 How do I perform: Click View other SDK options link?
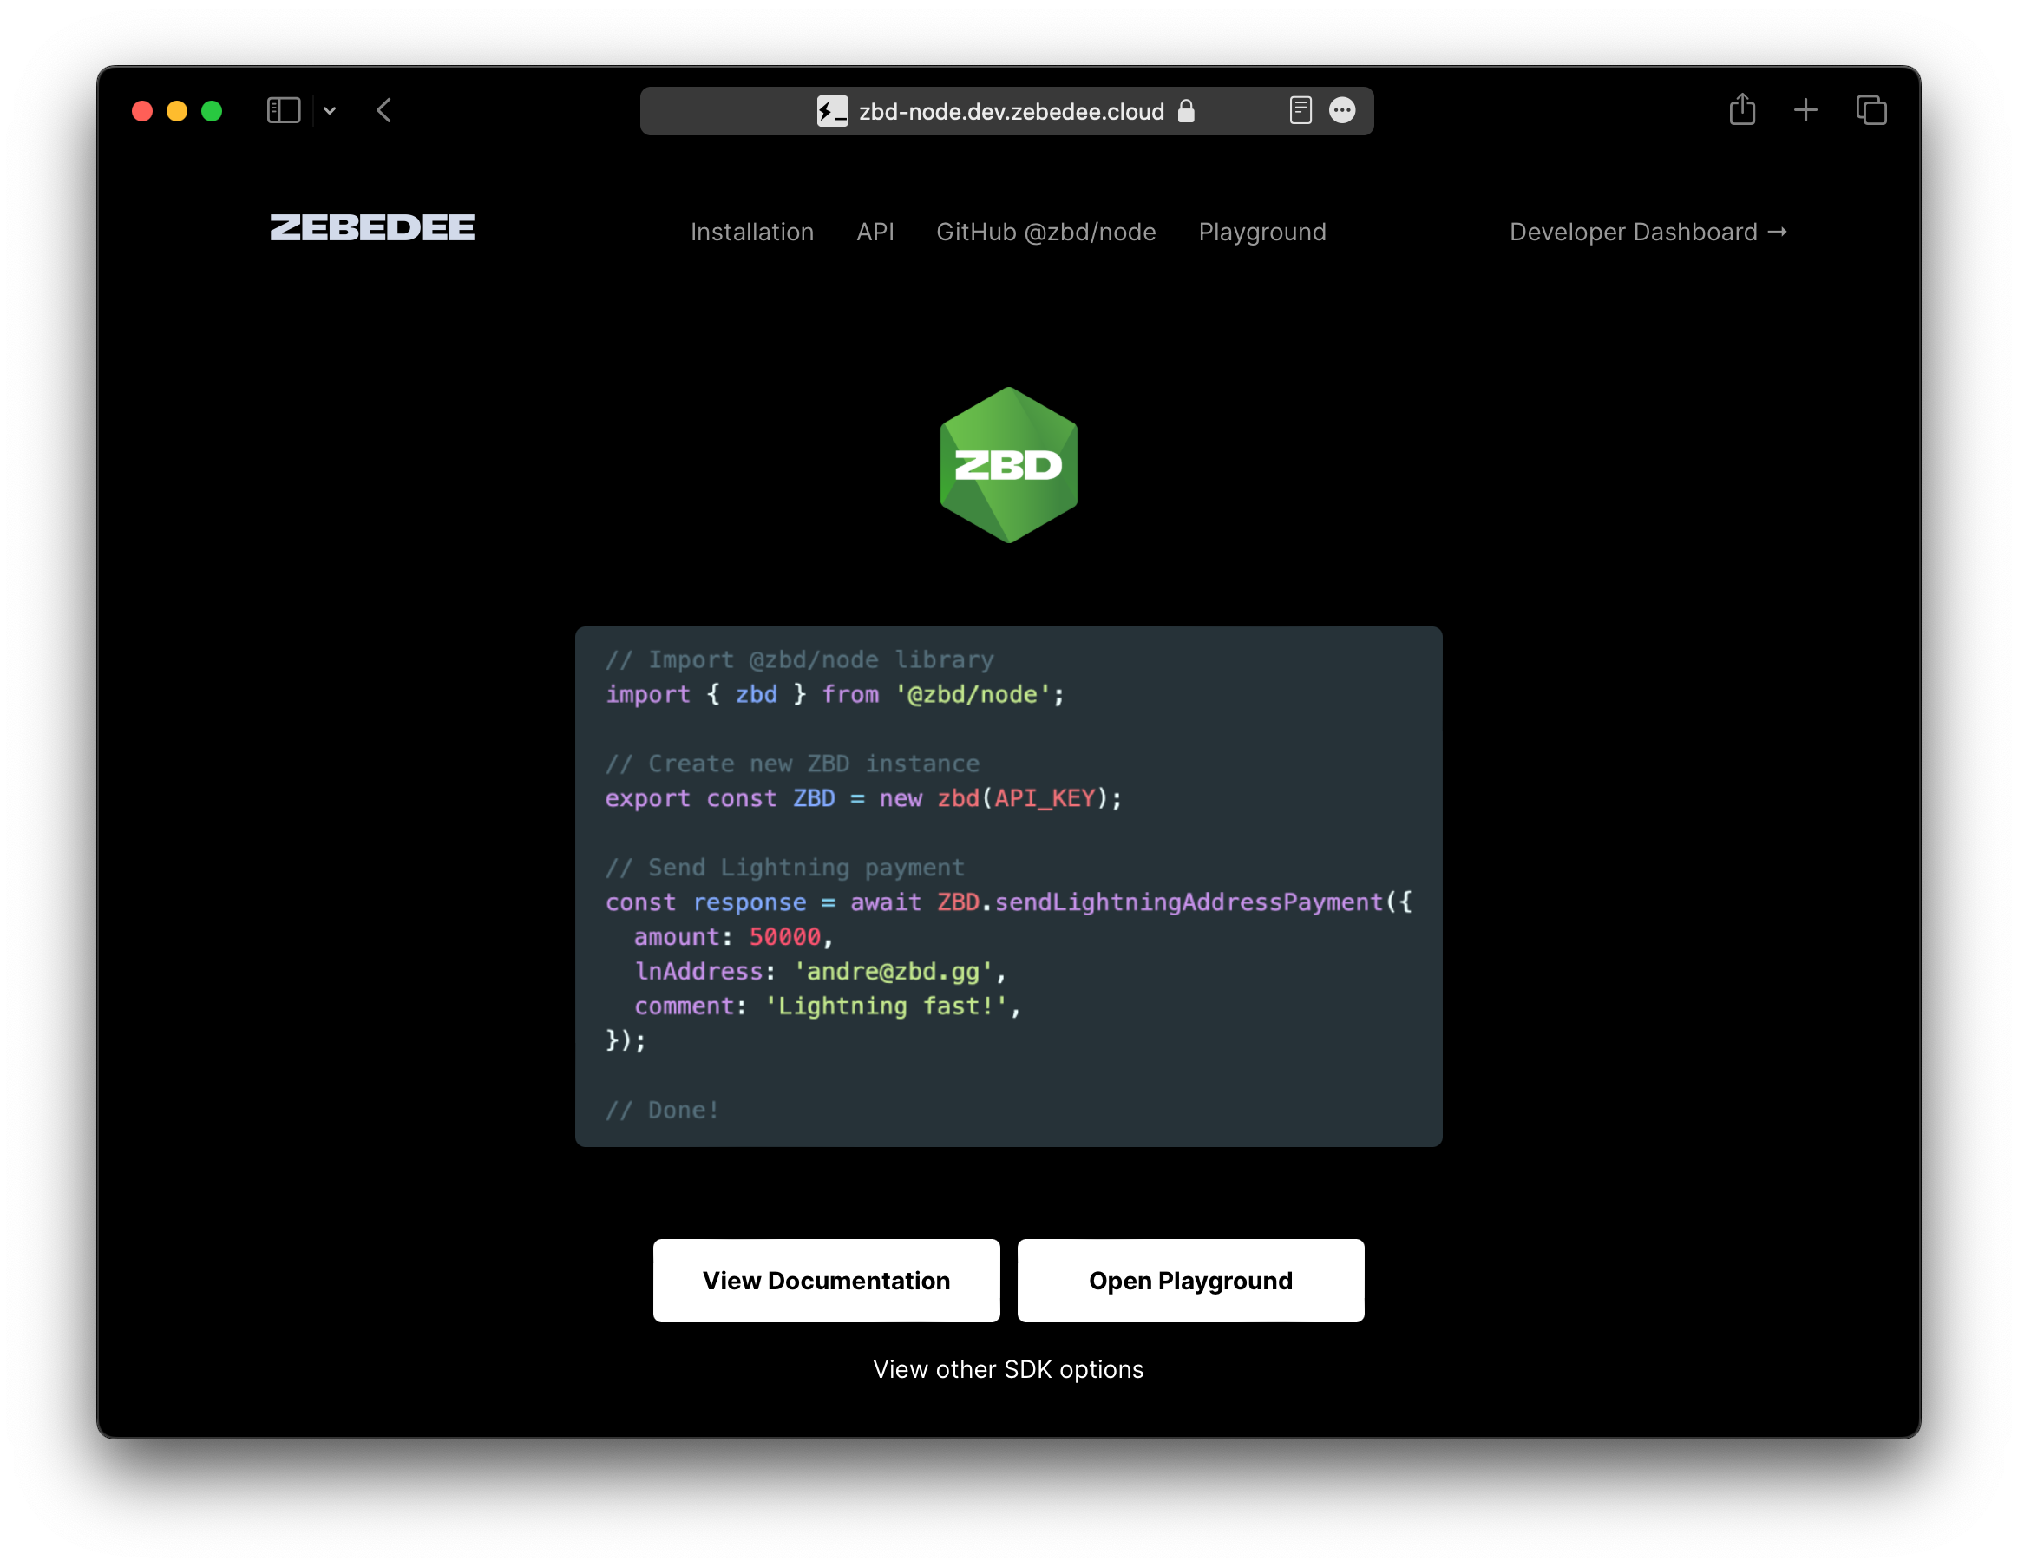(x=1008, y=1369)
